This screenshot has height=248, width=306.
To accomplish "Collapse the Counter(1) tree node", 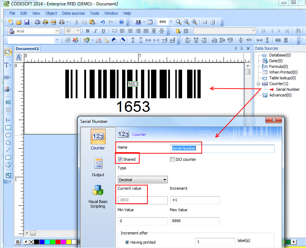I will point(258,84).
